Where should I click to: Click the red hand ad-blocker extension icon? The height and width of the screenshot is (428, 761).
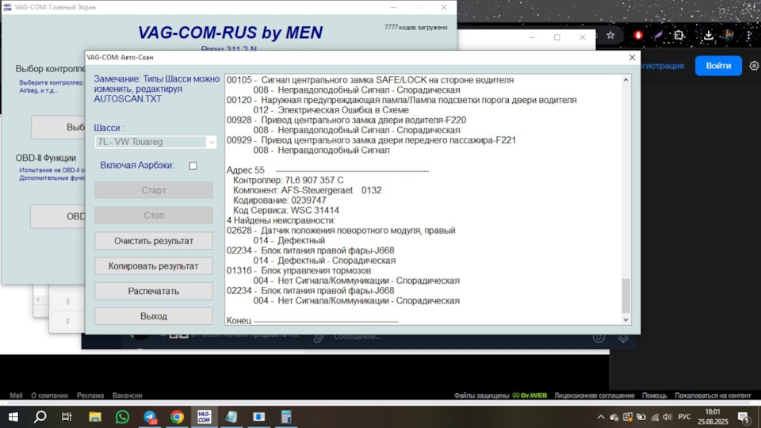click(x=638, y=35)
